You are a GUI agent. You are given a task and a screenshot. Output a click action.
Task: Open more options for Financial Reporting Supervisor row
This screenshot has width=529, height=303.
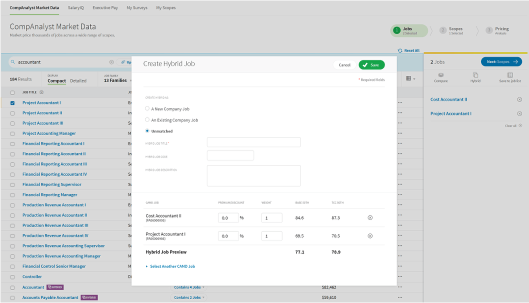[400, 184]
